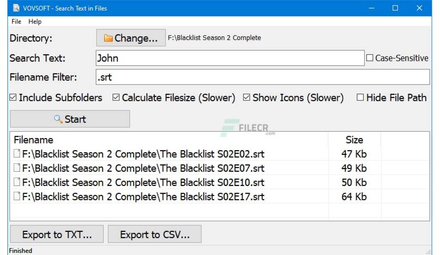Click Export to TXT button
This screenshot has width=440, height=255.
point(56,234)
